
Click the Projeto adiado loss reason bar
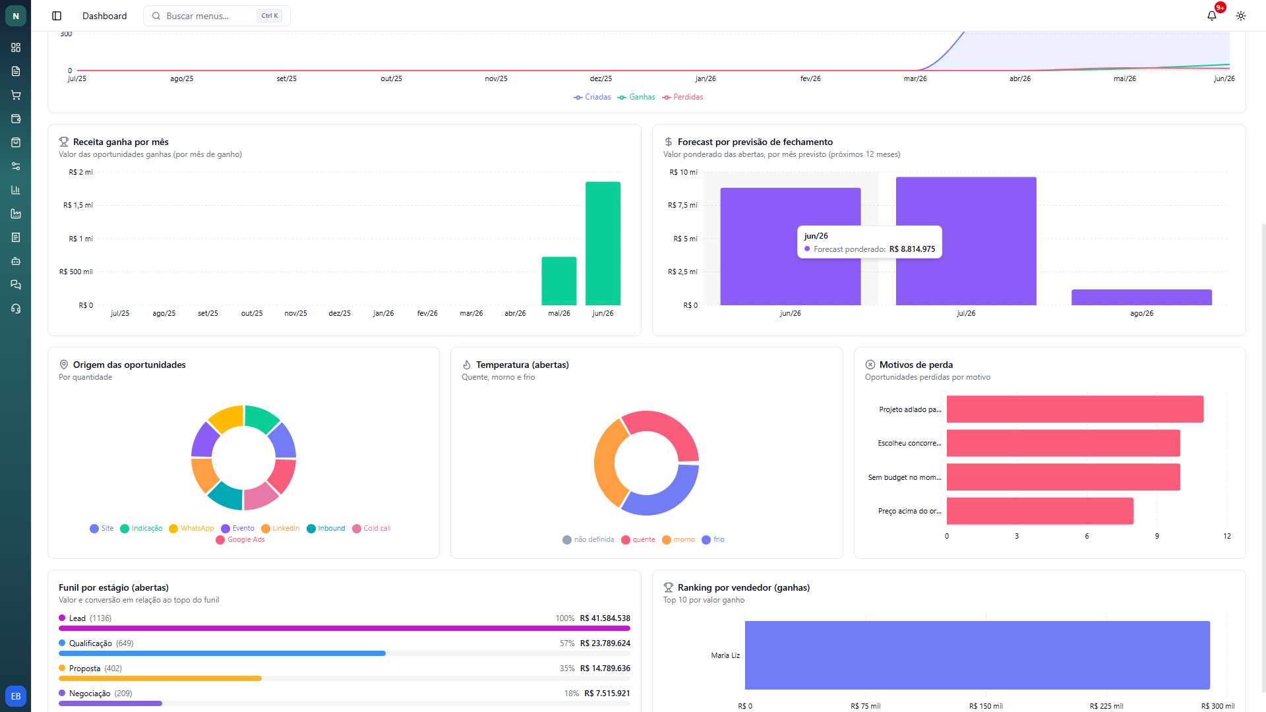(x=1075, y=409)
